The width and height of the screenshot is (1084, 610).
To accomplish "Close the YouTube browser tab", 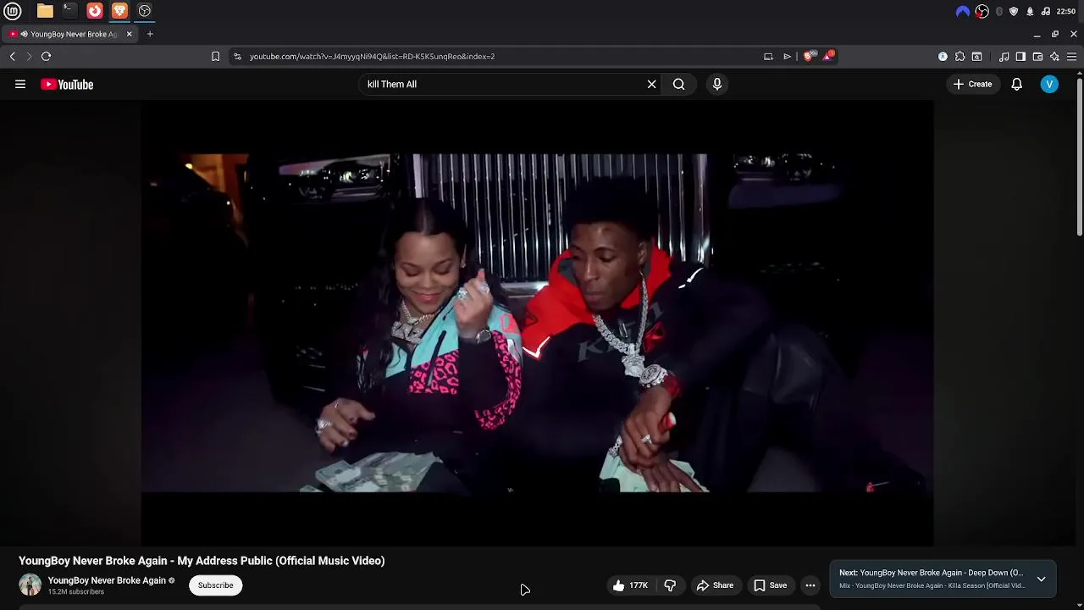I will click(129, 34).
